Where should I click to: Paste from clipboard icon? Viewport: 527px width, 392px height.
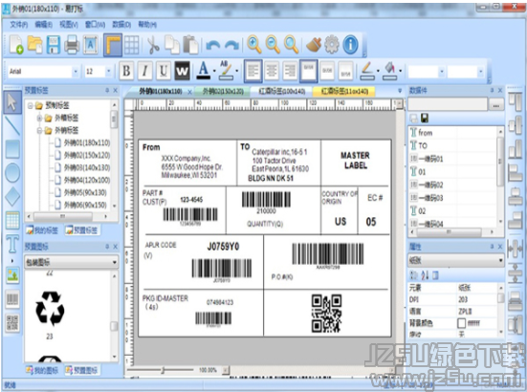tap(190, 45)
